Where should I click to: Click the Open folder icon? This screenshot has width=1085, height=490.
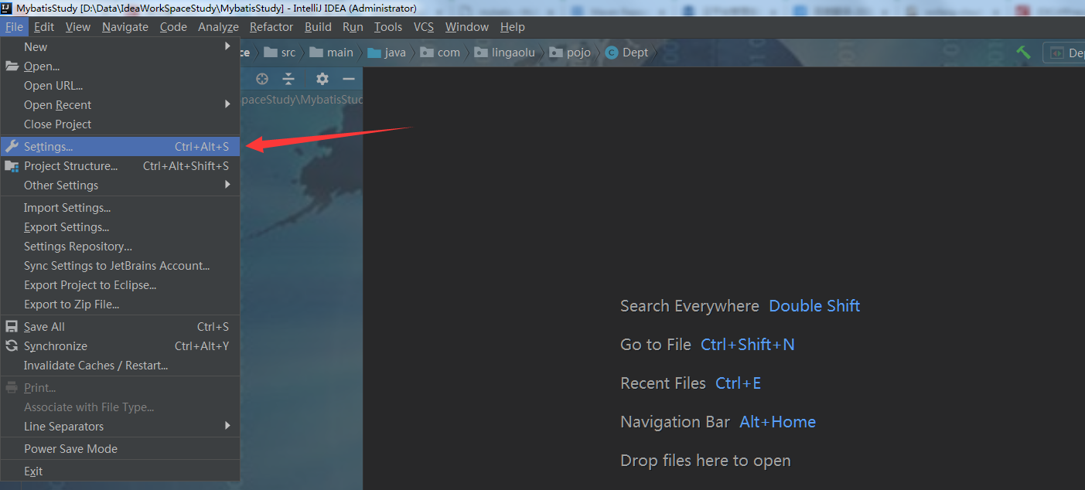click(x=12, y=66)
